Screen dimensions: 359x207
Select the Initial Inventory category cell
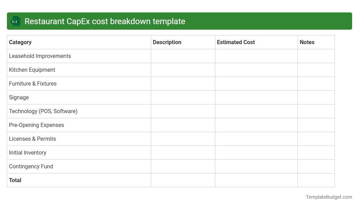coord(28,152)
